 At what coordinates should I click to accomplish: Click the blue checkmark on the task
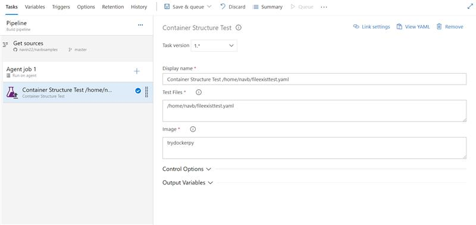[138, 90]
